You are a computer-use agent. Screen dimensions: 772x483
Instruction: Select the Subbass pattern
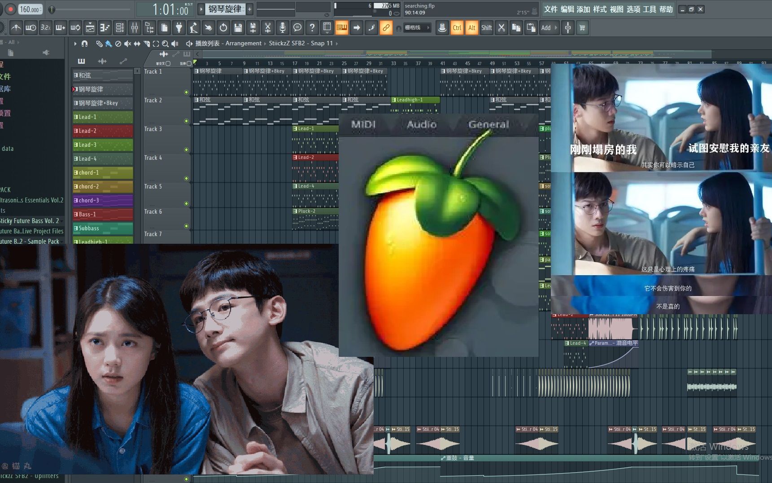(x=103, y=228)
